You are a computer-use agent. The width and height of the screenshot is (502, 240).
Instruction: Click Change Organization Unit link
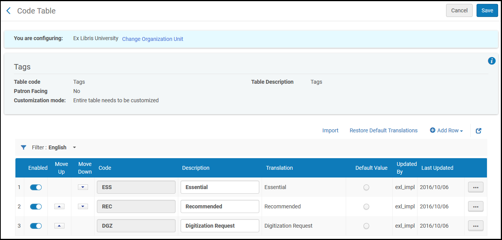pyautogui.click(x=152, y=39)
